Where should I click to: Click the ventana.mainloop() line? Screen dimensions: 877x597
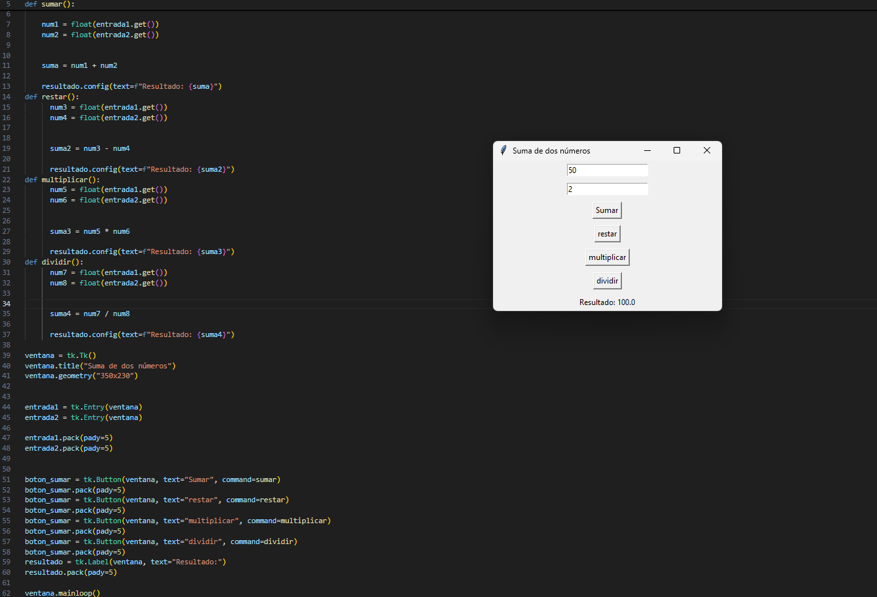click(x=63, y=593)
